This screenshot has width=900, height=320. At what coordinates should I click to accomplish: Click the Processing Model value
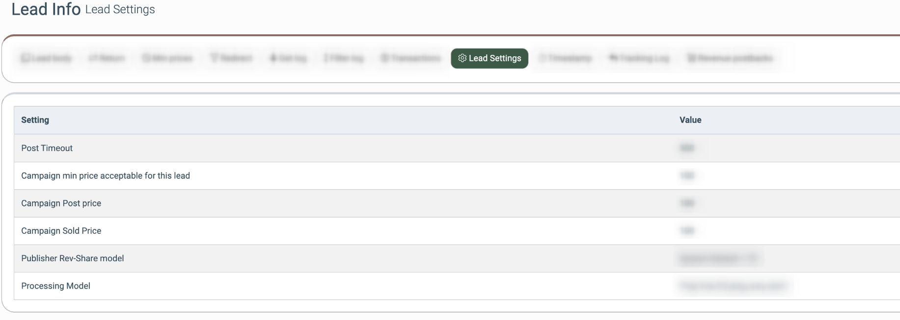tap(732, 286)
